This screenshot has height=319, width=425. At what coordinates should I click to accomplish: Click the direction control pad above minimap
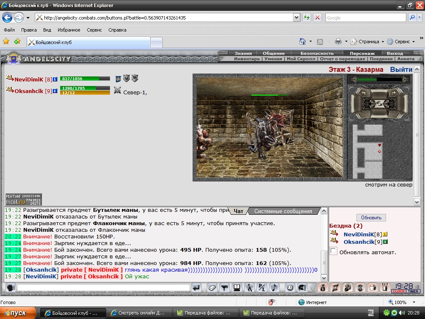pyautogui.click(x=379, y=103)
